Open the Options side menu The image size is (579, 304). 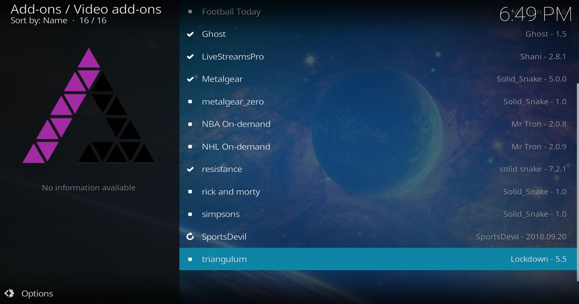click(37, 293)
